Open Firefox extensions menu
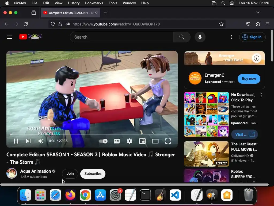This screenshot has height=206, width=274. click(x=258, y=24)
